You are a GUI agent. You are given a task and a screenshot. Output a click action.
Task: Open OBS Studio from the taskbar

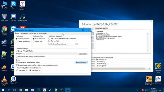(x=62, y=90)
